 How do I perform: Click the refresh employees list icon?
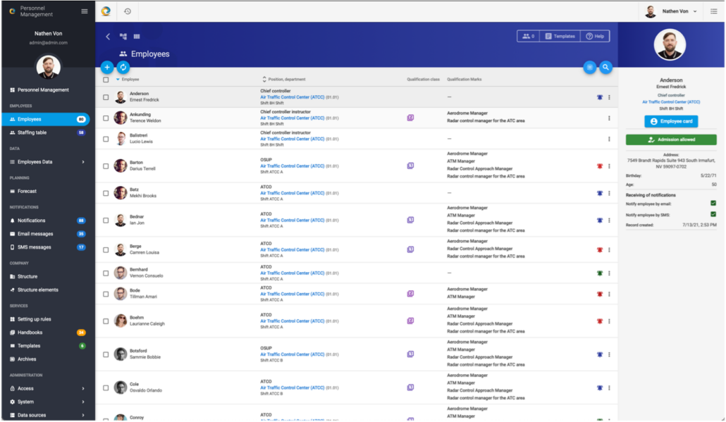[123, 67]
